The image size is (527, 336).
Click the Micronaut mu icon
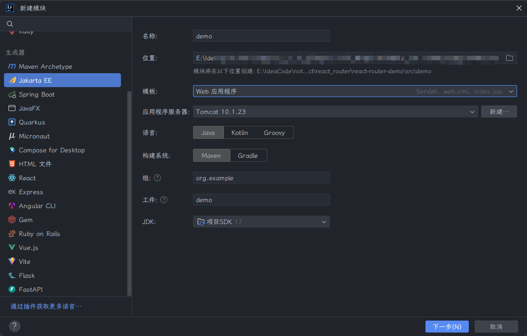(12, 136)
